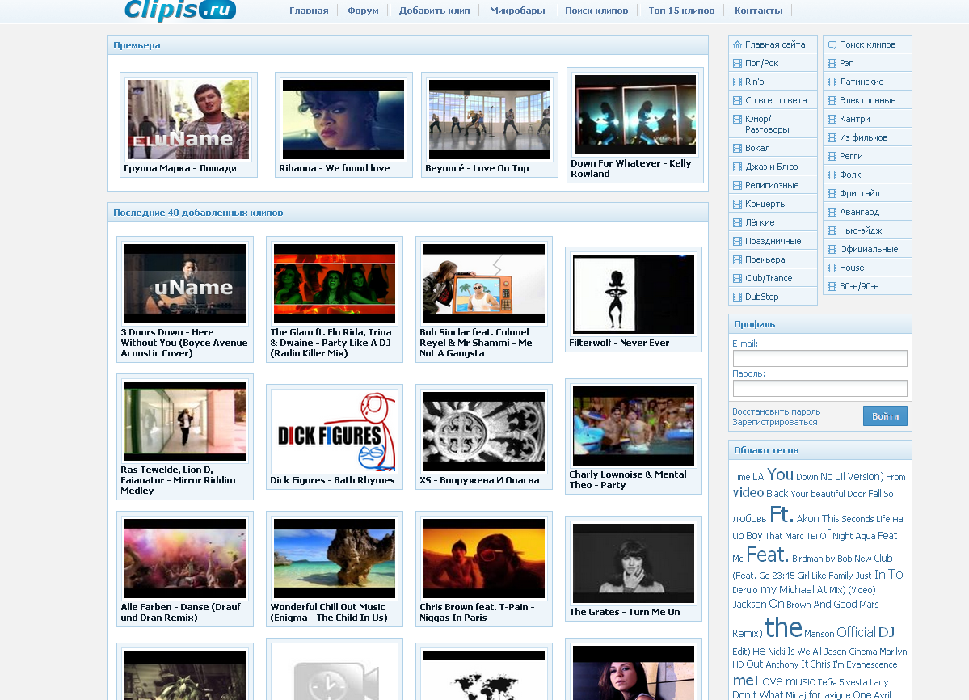The image size is (969, 700).
Task: Focus the Пароль input field
Action: 819,388
